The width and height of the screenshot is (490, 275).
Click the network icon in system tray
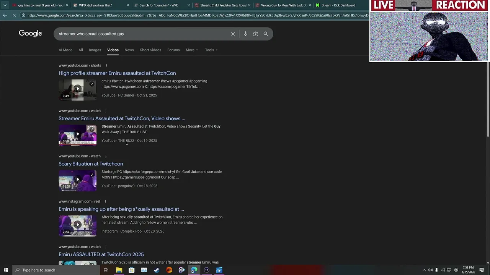click(x=449, y=270)
